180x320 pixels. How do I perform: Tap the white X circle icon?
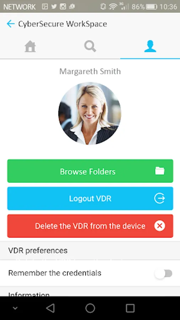point(160,226)
